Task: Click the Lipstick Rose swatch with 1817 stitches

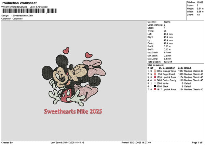Action: point(155,89)
